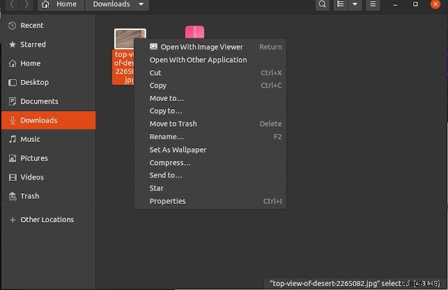Click the Recent clock icon in sidebar

click(x=12, y=26)
